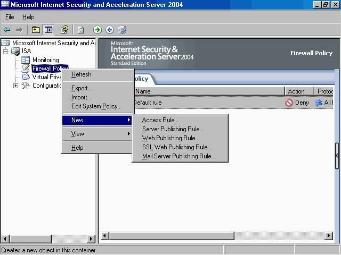
Task: Open the File menu
Action: tap(10, 17)
